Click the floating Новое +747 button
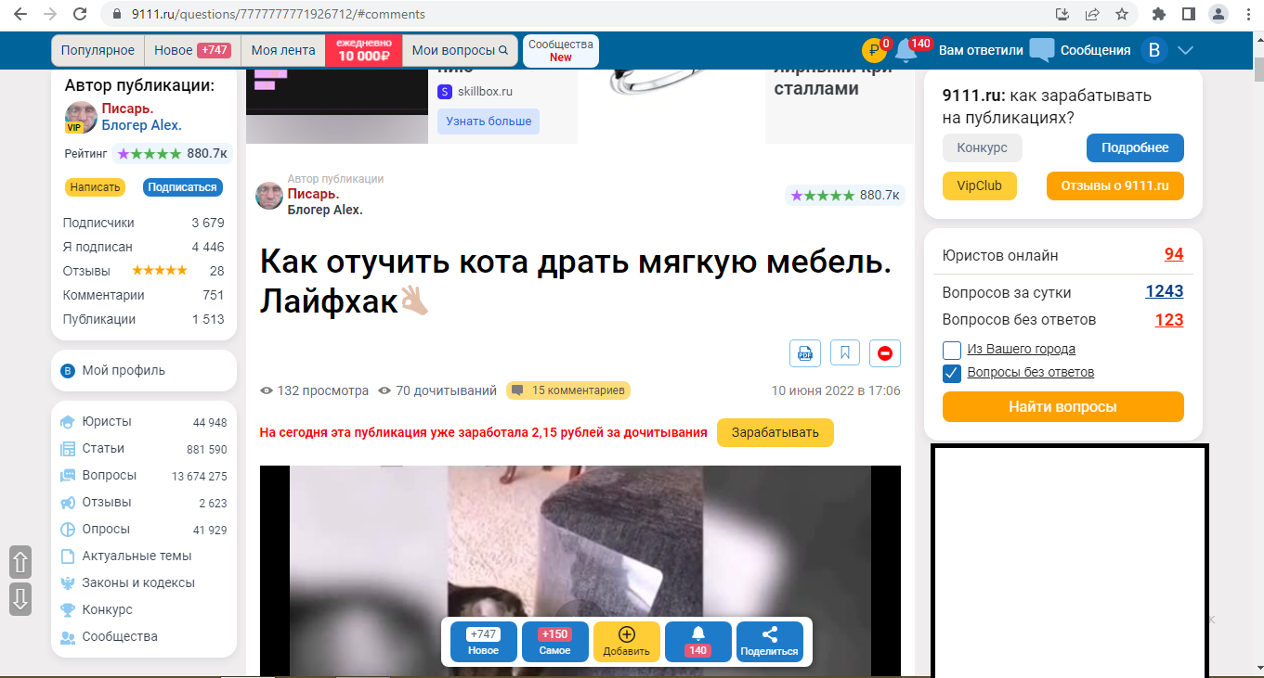Image resolution: width=1264 pixels, height=678 pixels. click(484, 641)
